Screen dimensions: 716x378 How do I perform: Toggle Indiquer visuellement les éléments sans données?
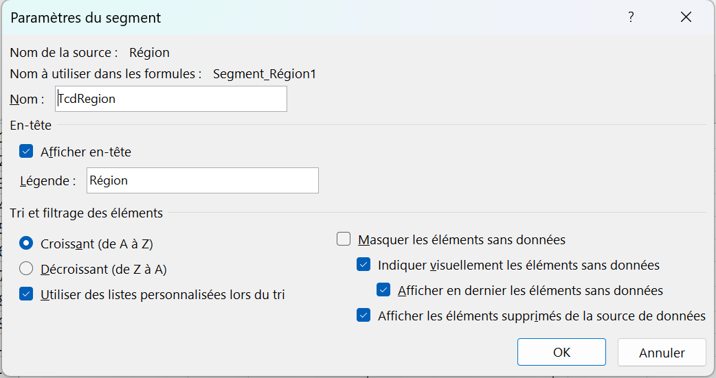click(x=363, y=265)
